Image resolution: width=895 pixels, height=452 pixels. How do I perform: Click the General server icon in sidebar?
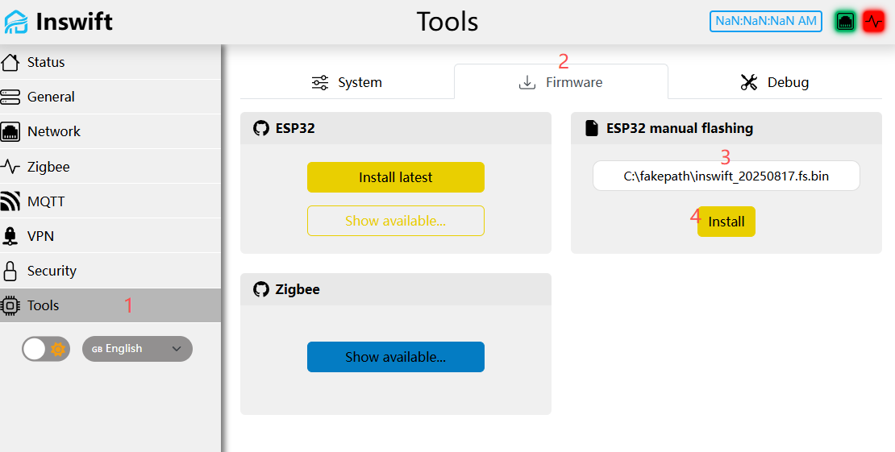[10, 97]
